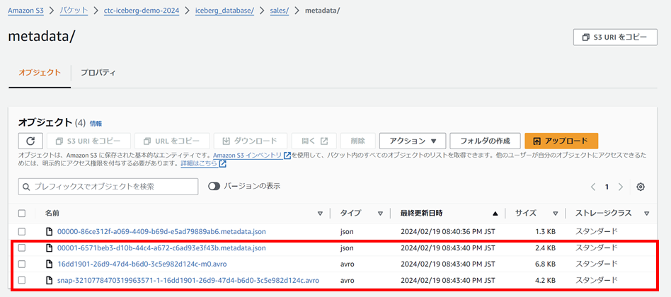Click the フォルダの作成 button
This screenshot has height=297, width=671.
click(x=486, y=141)
